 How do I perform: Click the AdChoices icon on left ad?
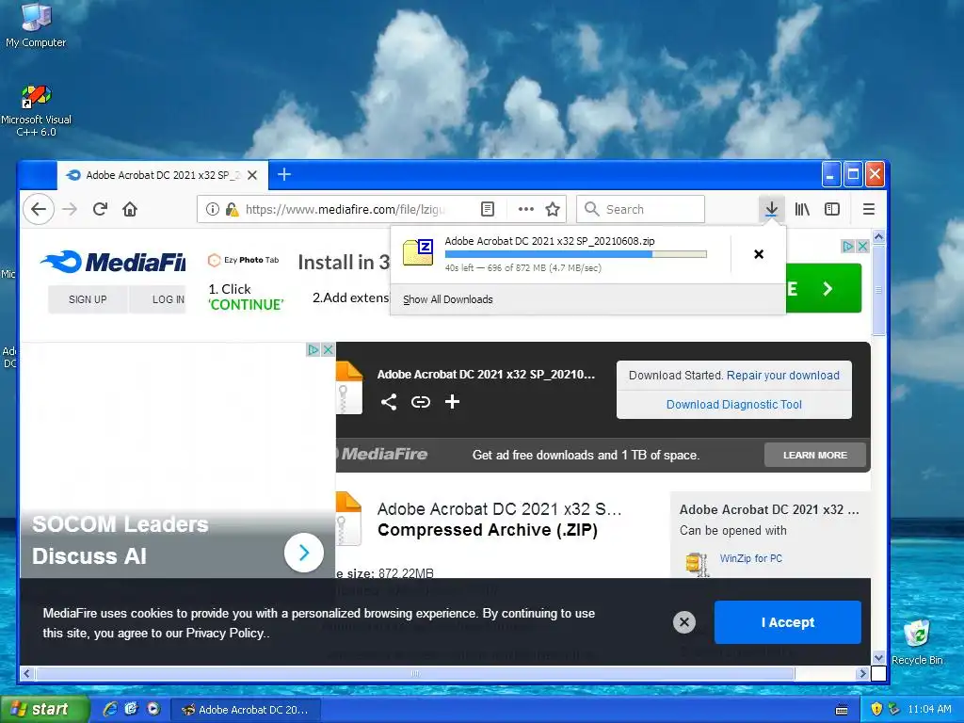[313, 350]
